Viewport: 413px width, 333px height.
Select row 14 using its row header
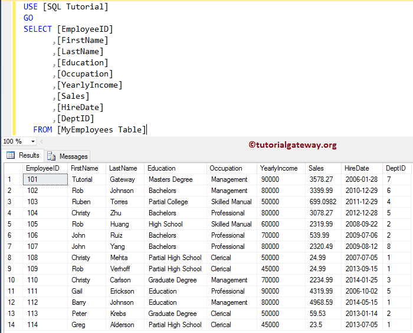point(11,325)
